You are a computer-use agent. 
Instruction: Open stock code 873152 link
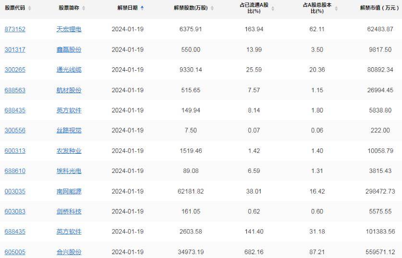point(15,29)
